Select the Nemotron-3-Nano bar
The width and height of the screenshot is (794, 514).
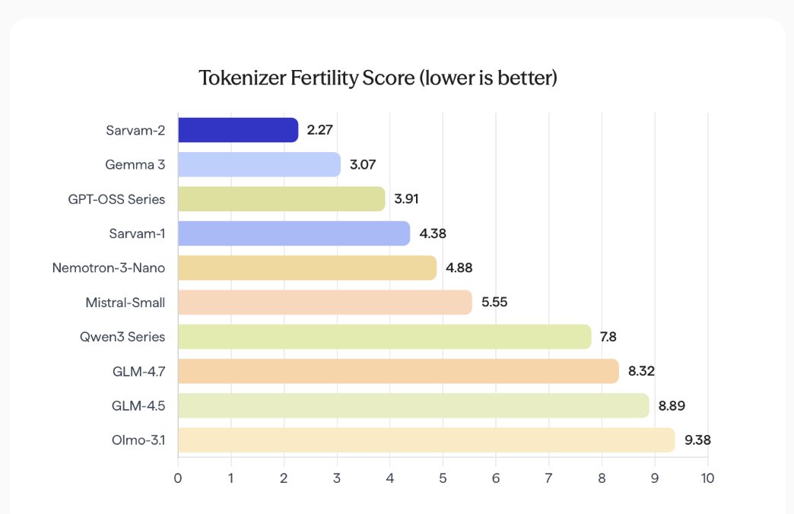pyautogui.click(x=307, y=268)
